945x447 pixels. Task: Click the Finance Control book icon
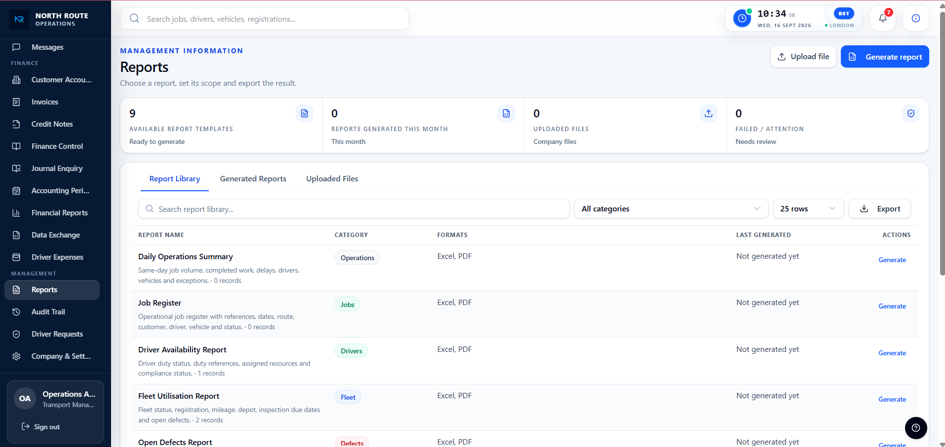pyautogui.click(x=16, y=146)
